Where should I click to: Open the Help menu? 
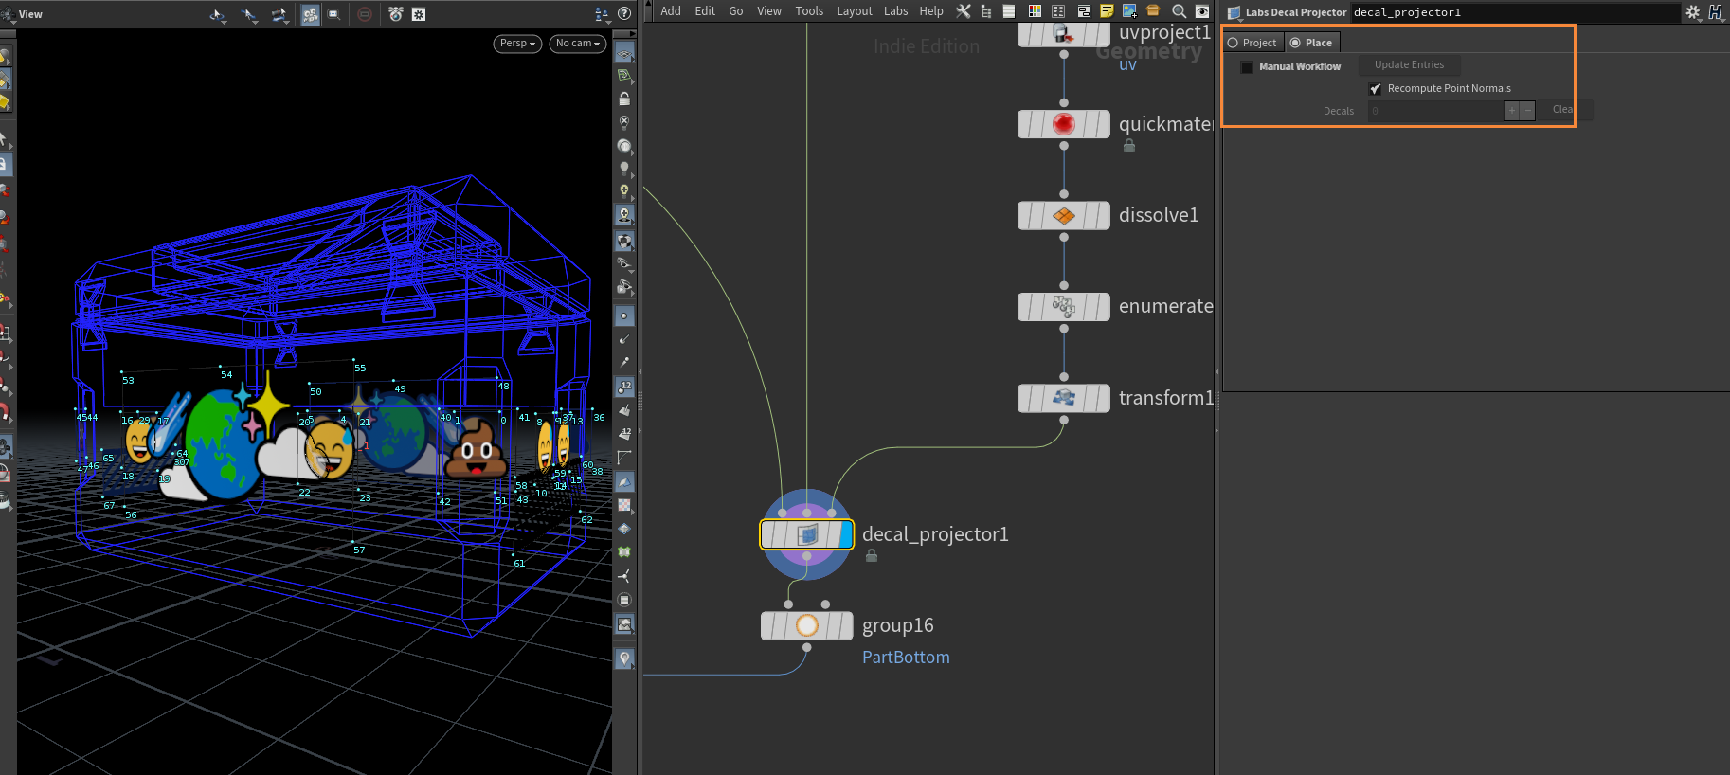tap(931, 11)
